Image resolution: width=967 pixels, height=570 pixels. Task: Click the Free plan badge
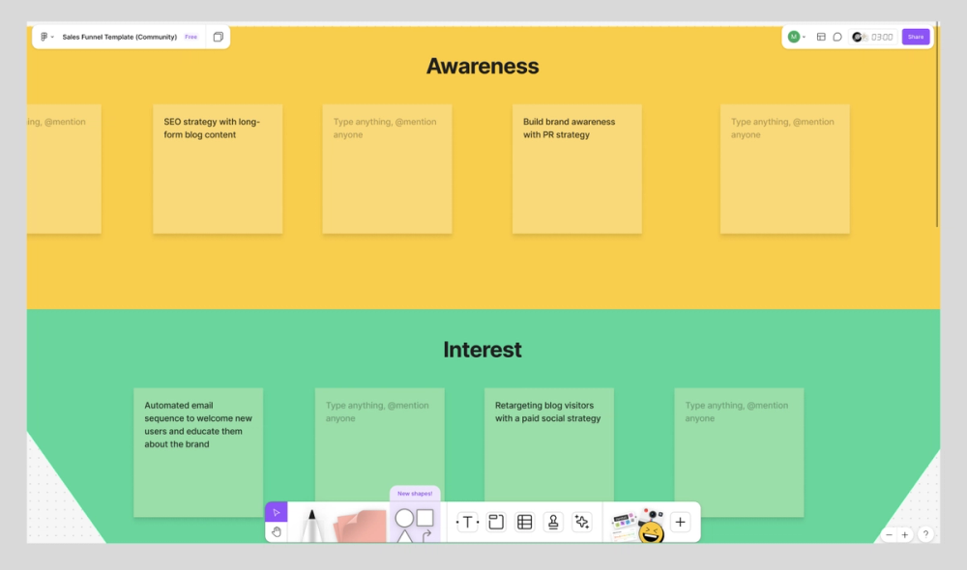(190, 37)
